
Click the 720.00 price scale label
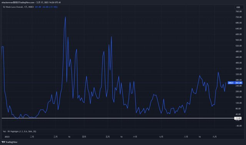[238, 17]
